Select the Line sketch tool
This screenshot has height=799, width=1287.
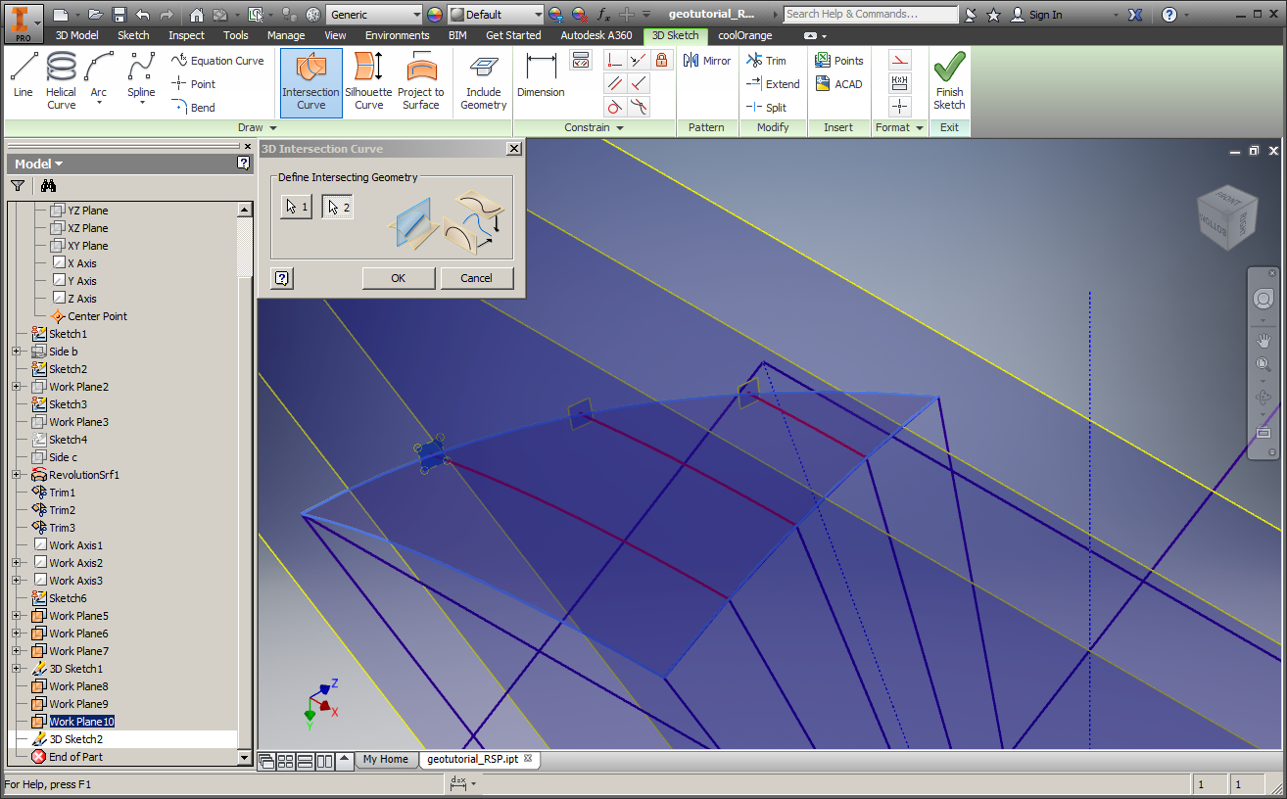24,75
